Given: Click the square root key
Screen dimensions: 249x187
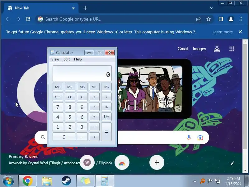Looking at the screenshot, I should coord(106,97).
